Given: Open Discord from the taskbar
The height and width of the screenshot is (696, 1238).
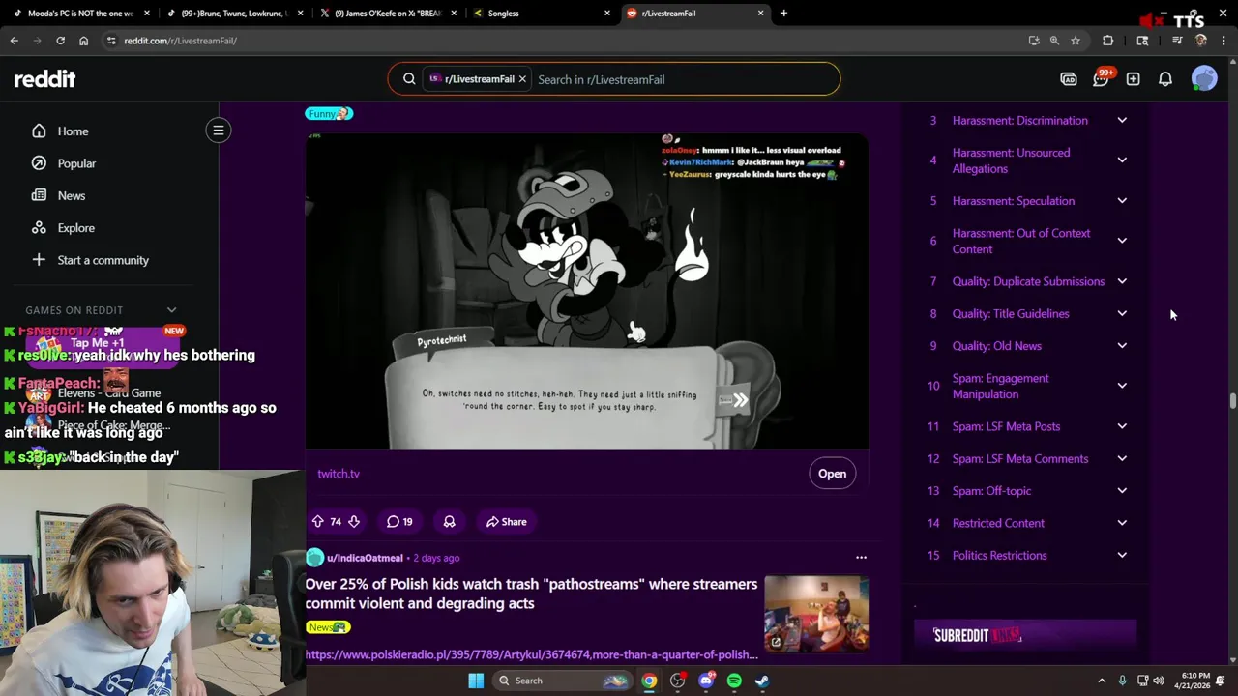Looking at the screenshot, I should (706, 681).
